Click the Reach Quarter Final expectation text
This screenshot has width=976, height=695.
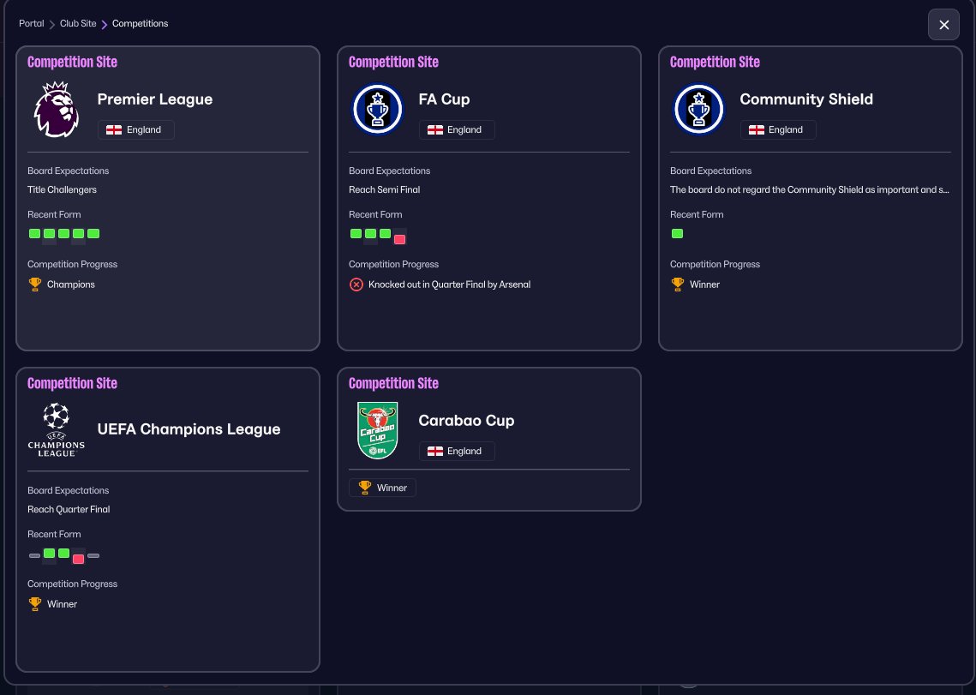point(69,509)
